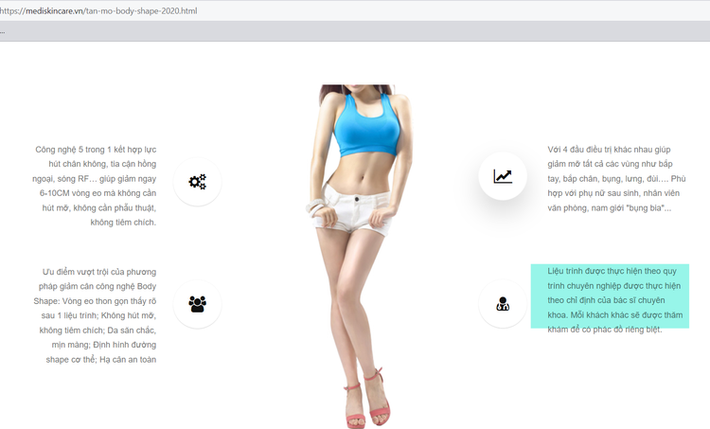Click the paragraph starting 'Ưu điểm vượt trội'
The width and height of the screenshot is (710, 429).
[97, 315]
